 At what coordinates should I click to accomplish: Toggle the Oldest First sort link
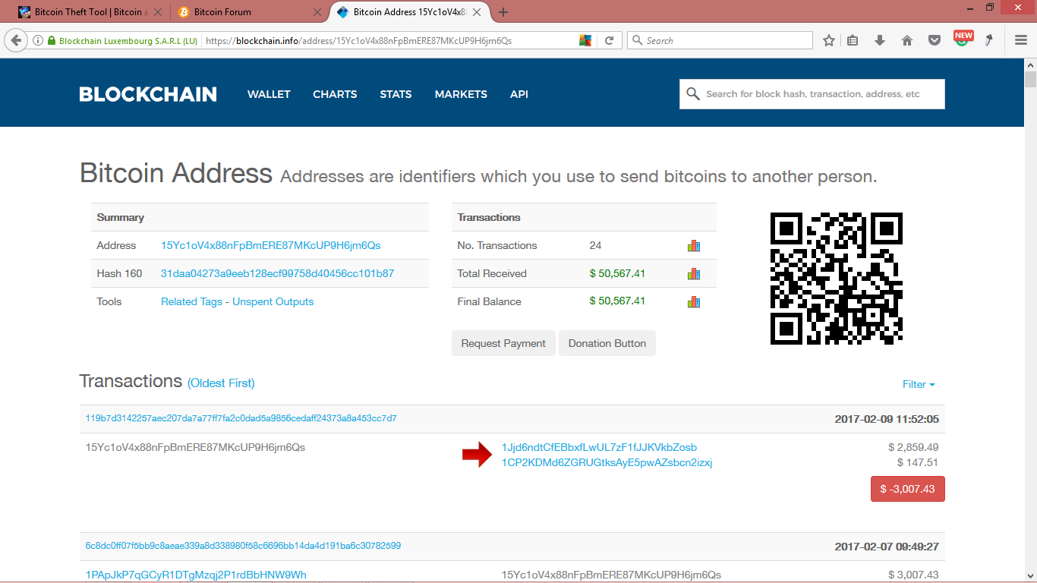tap(221, 383)
